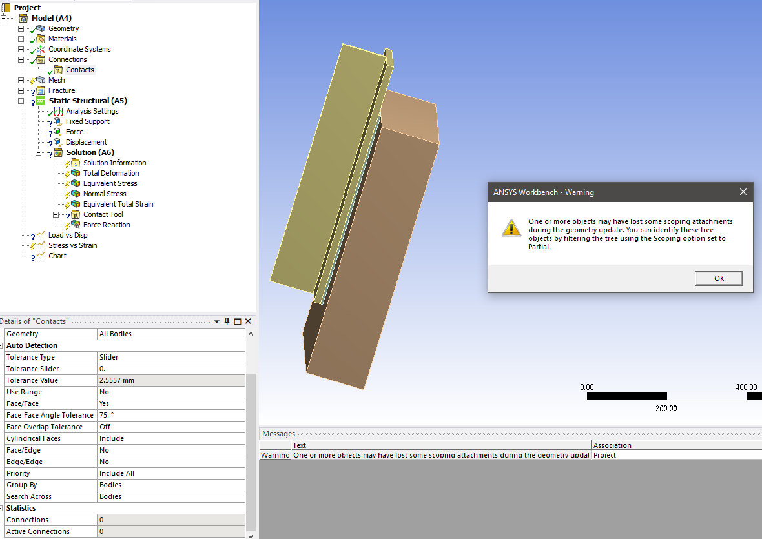Screen dimensions: 762x539
Task: Click the Tolerance Slider value field
Action: [170, 369]
